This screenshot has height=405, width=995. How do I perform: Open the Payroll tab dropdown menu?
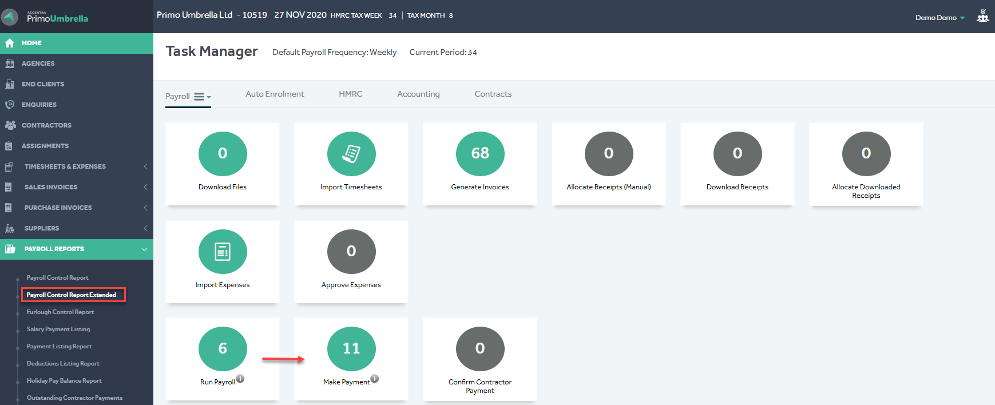click(203, 97)
